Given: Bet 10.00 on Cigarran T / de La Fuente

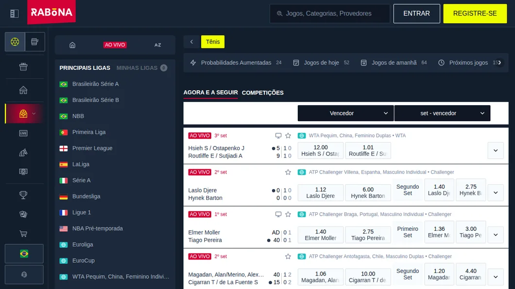Looking at the screenshot, I should pyautogui.click(x=368, y=277).
